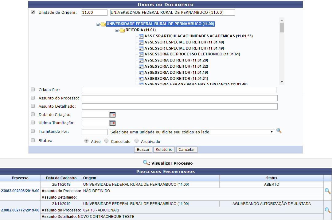Click the unit tree scrollbar down arrow
This screenshot has height=220, width=332.
tap(282, 82)
